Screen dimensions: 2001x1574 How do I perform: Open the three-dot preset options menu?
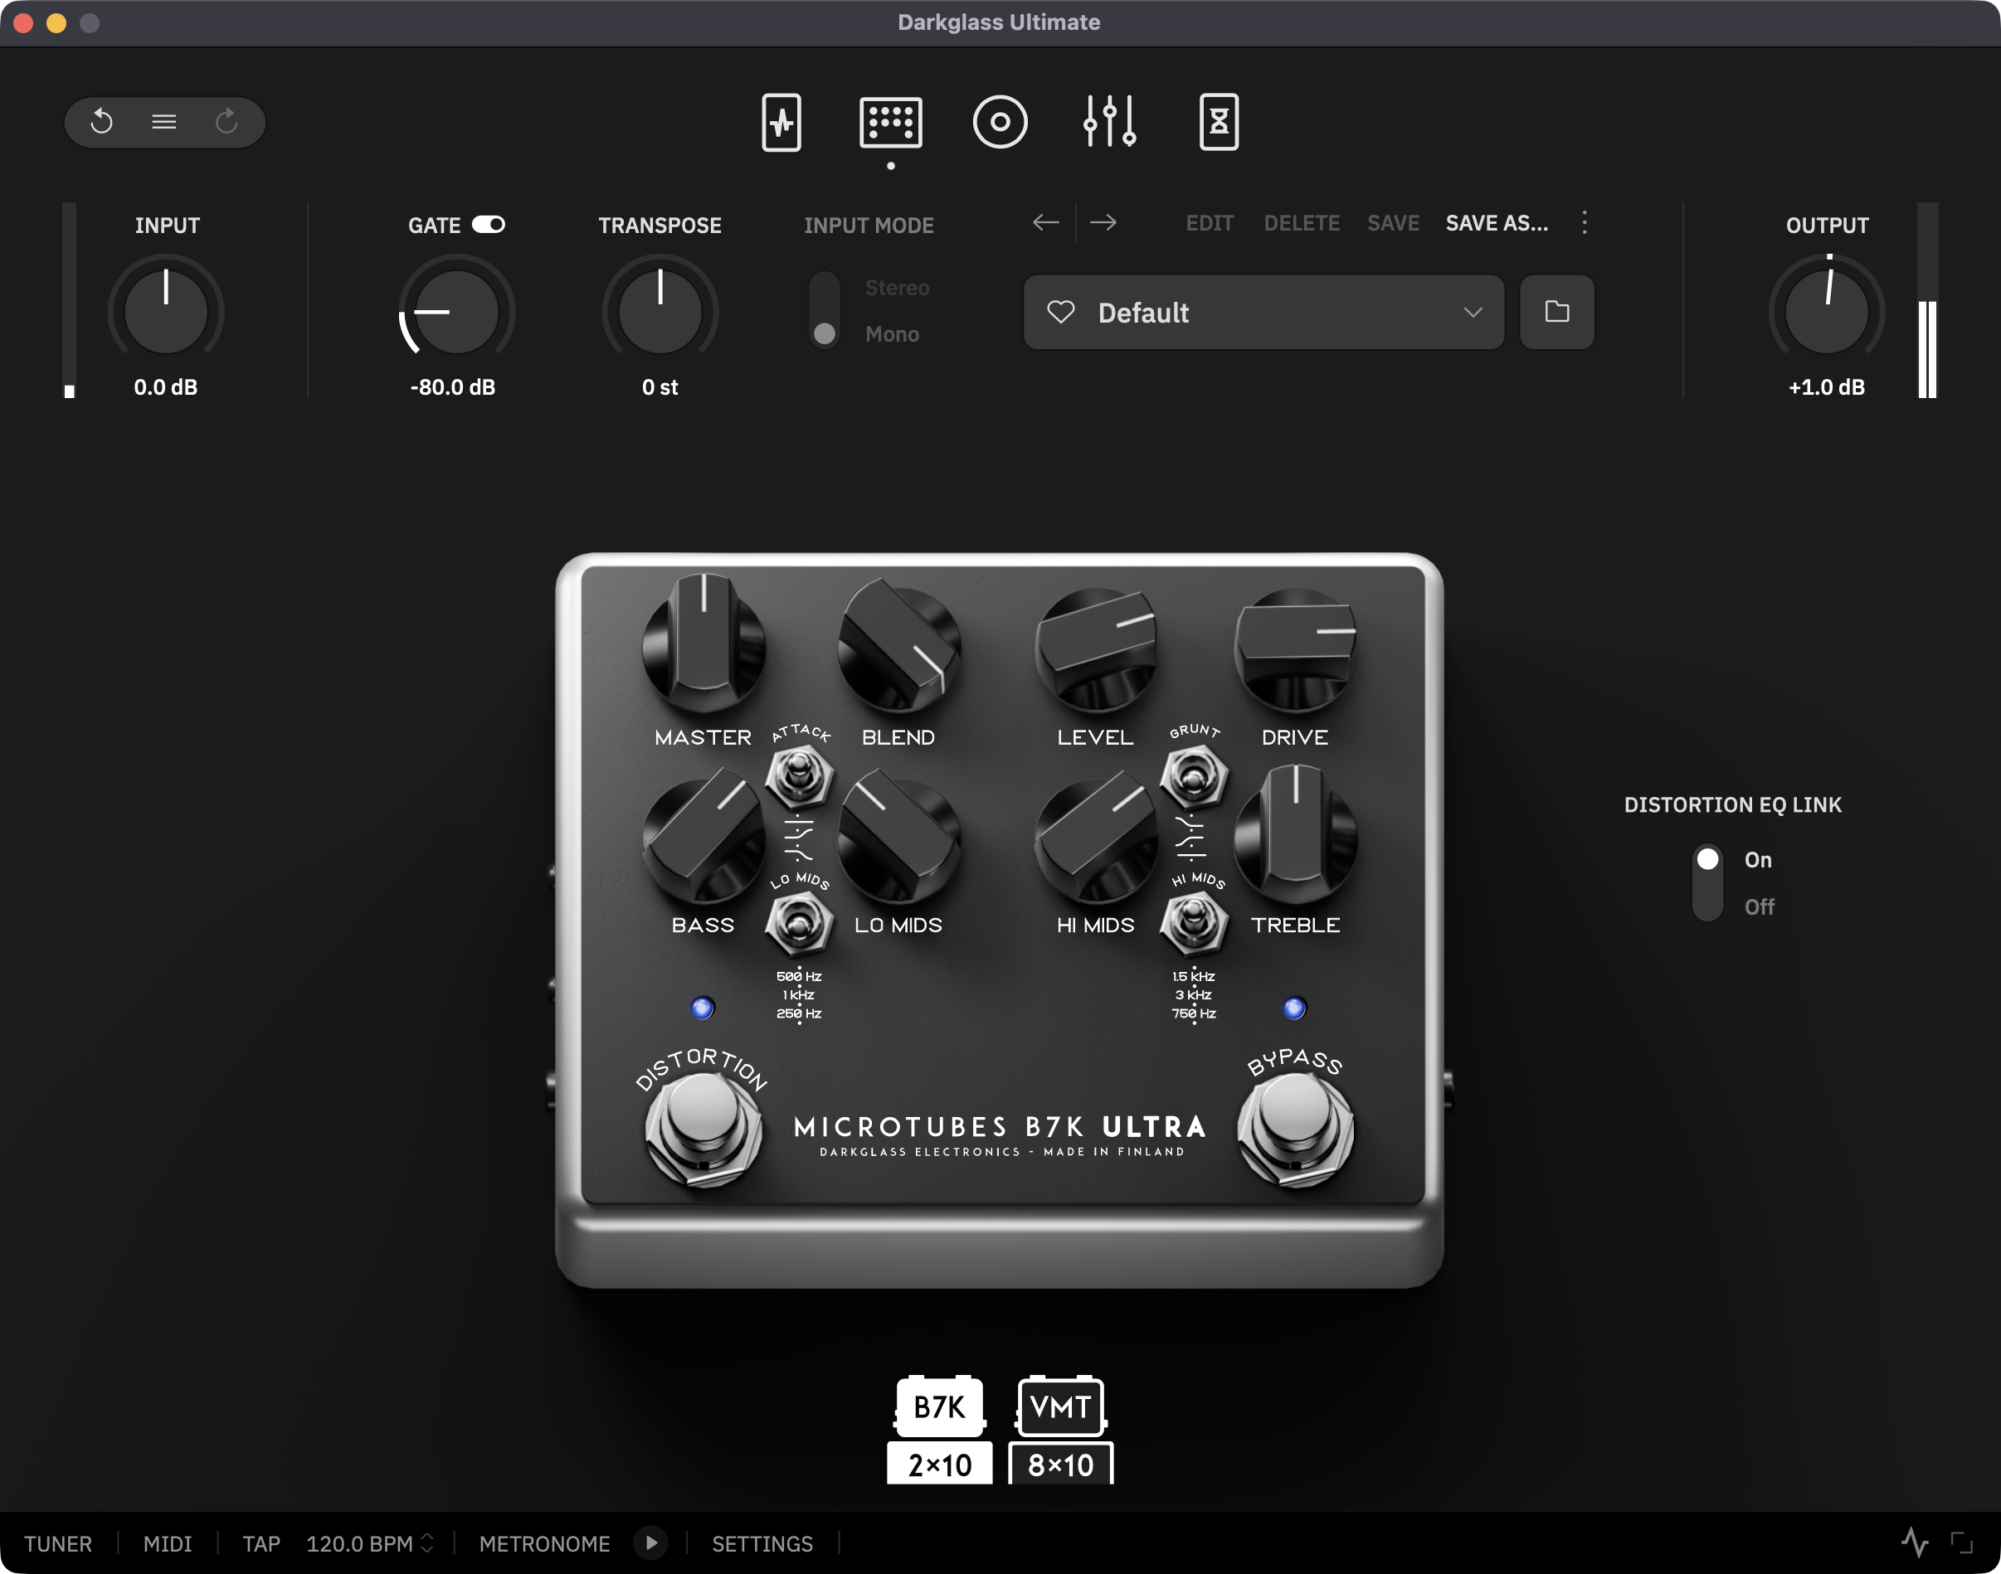pos(1585,222)
